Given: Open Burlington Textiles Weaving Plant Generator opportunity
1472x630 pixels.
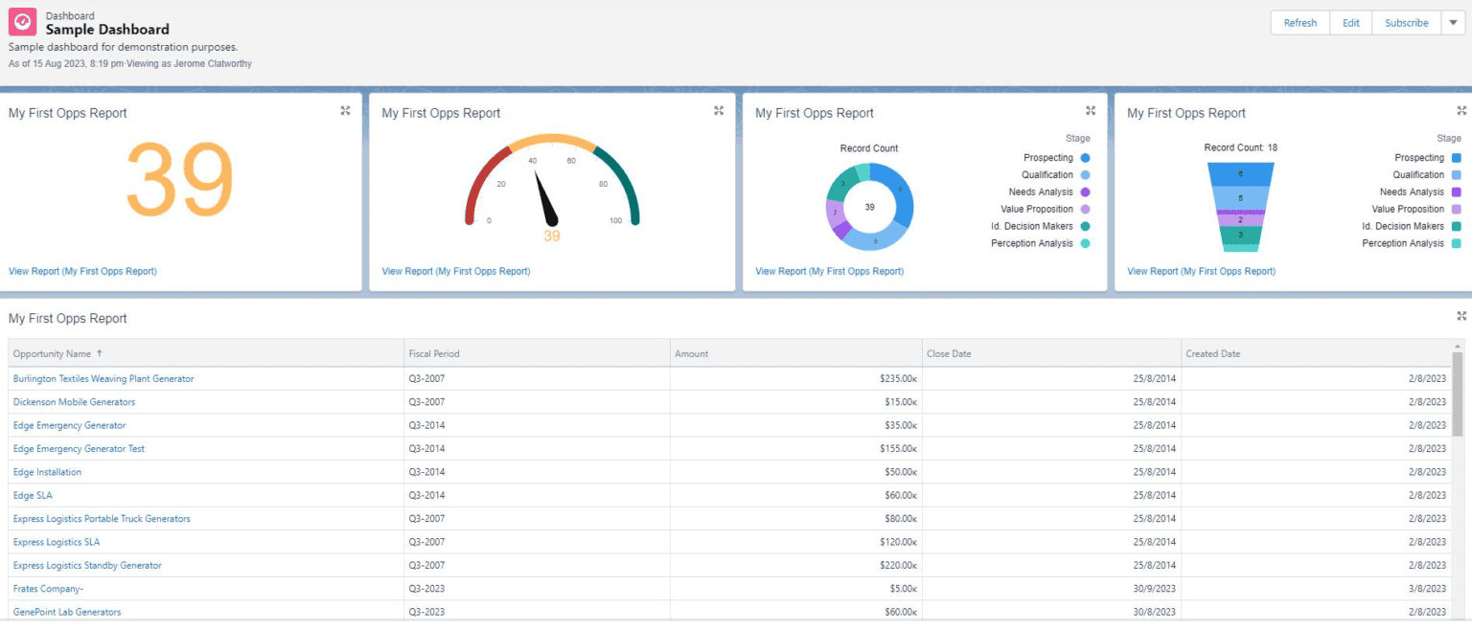Looking at the screenshot, I should [x=104, y=378].
